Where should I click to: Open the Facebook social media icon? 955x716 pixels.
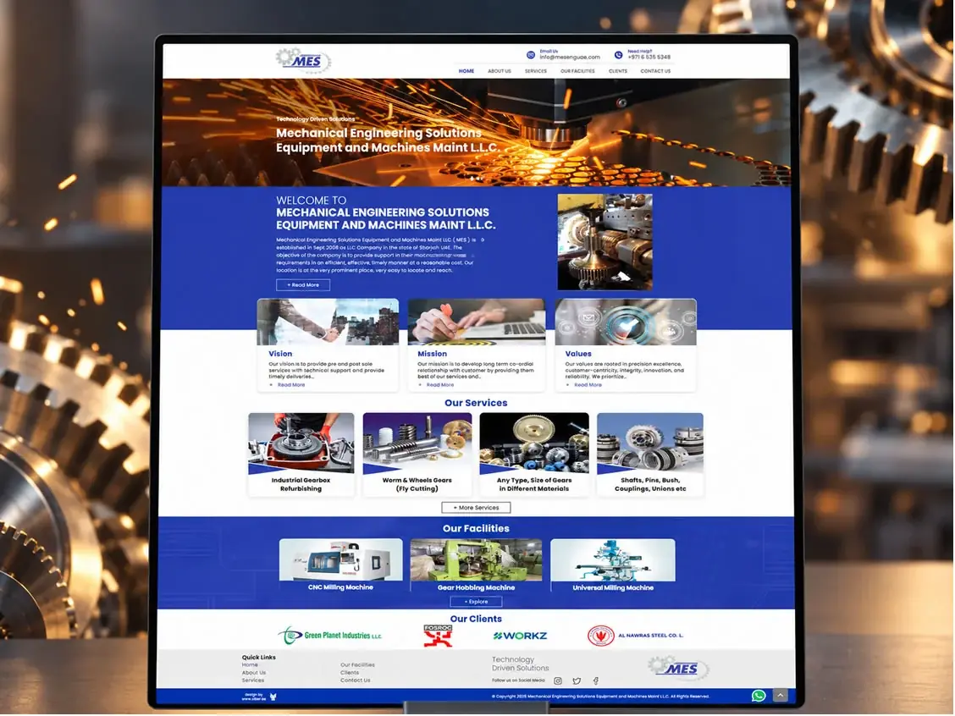coord(596,680)
